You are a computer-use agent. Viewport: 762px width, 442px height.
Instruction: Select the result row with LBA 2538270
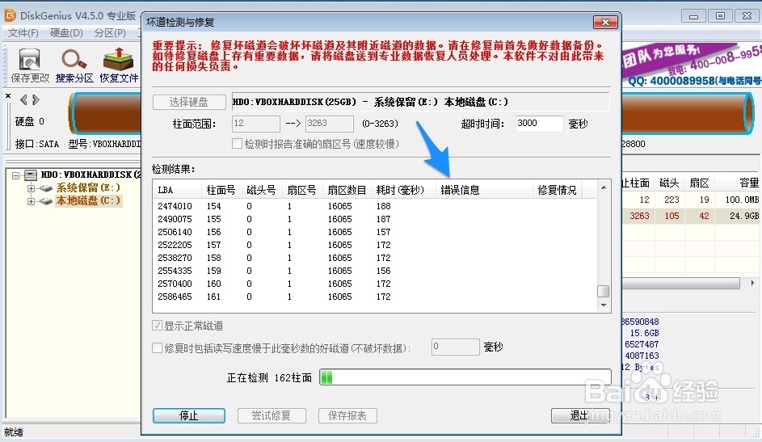click(375, 258)
